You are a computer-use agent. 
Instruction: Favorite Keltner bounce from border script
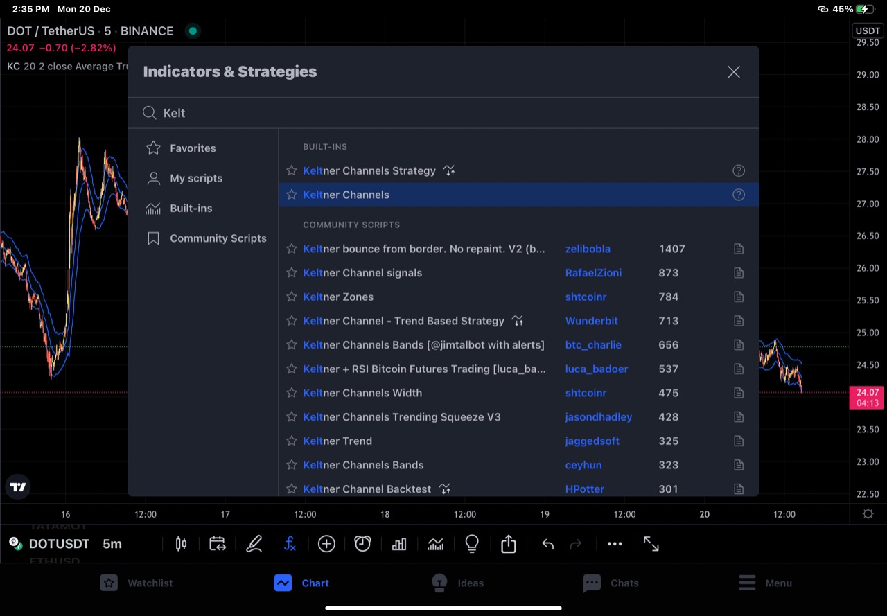click(x=292, y=249)
